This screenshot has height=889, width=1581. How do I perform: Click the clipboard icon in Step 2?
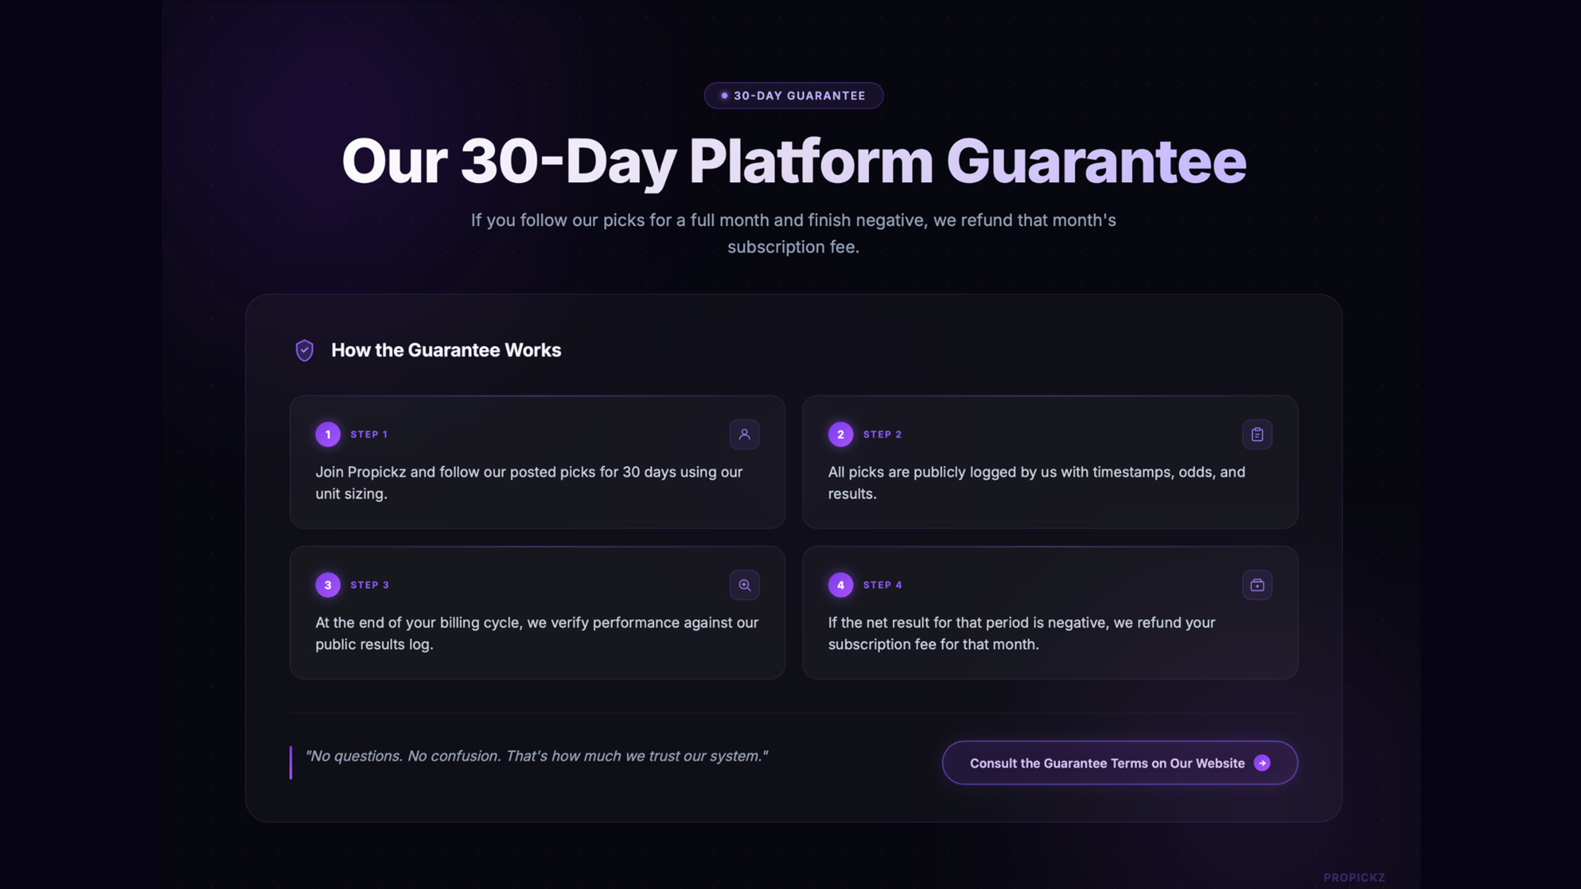tap(1257, 434)
